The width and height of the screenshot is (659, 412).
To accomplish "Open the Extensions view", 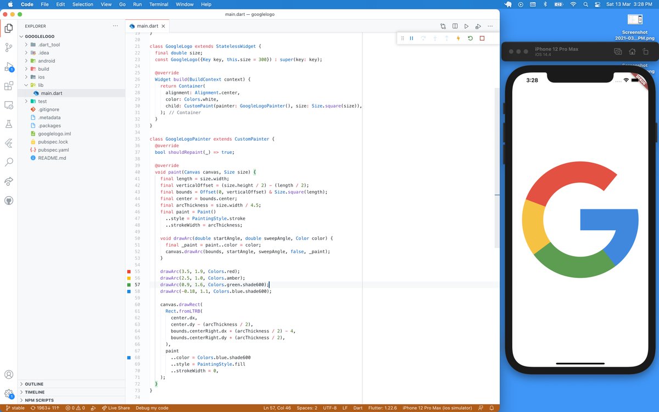I will pyautogui.click(x=9, y=86).
